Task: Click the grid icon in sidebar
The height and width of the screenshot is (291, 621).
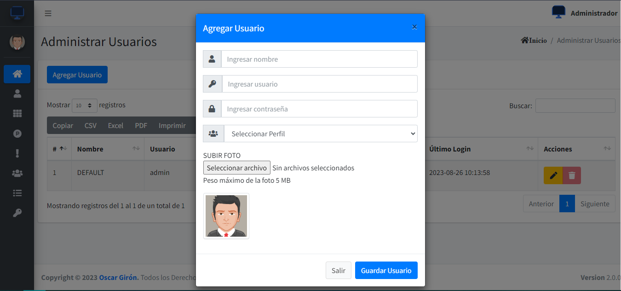Action: 17,114
